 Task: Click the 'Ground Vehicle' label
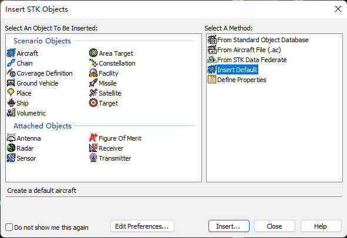pyautogui.click(x=38, y=83)
